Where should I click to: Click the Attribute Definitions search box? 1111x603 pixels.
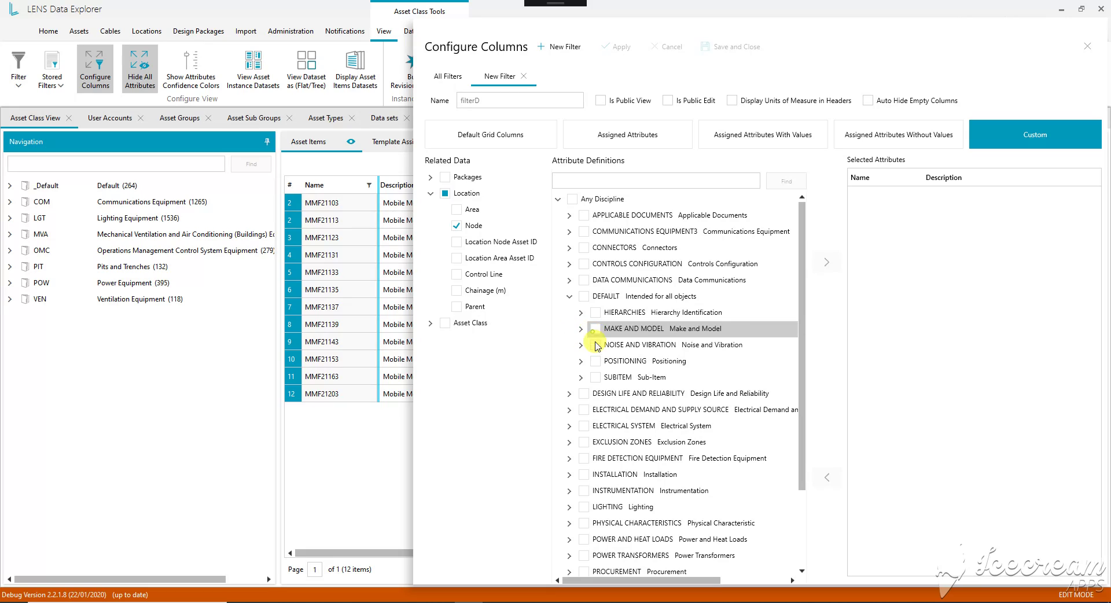pos(656,181)
